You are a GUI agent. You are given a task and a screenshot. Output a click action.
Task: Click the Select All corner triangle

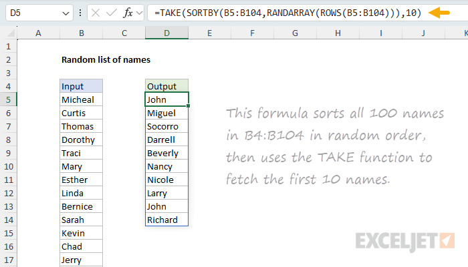tap(11, 33)
